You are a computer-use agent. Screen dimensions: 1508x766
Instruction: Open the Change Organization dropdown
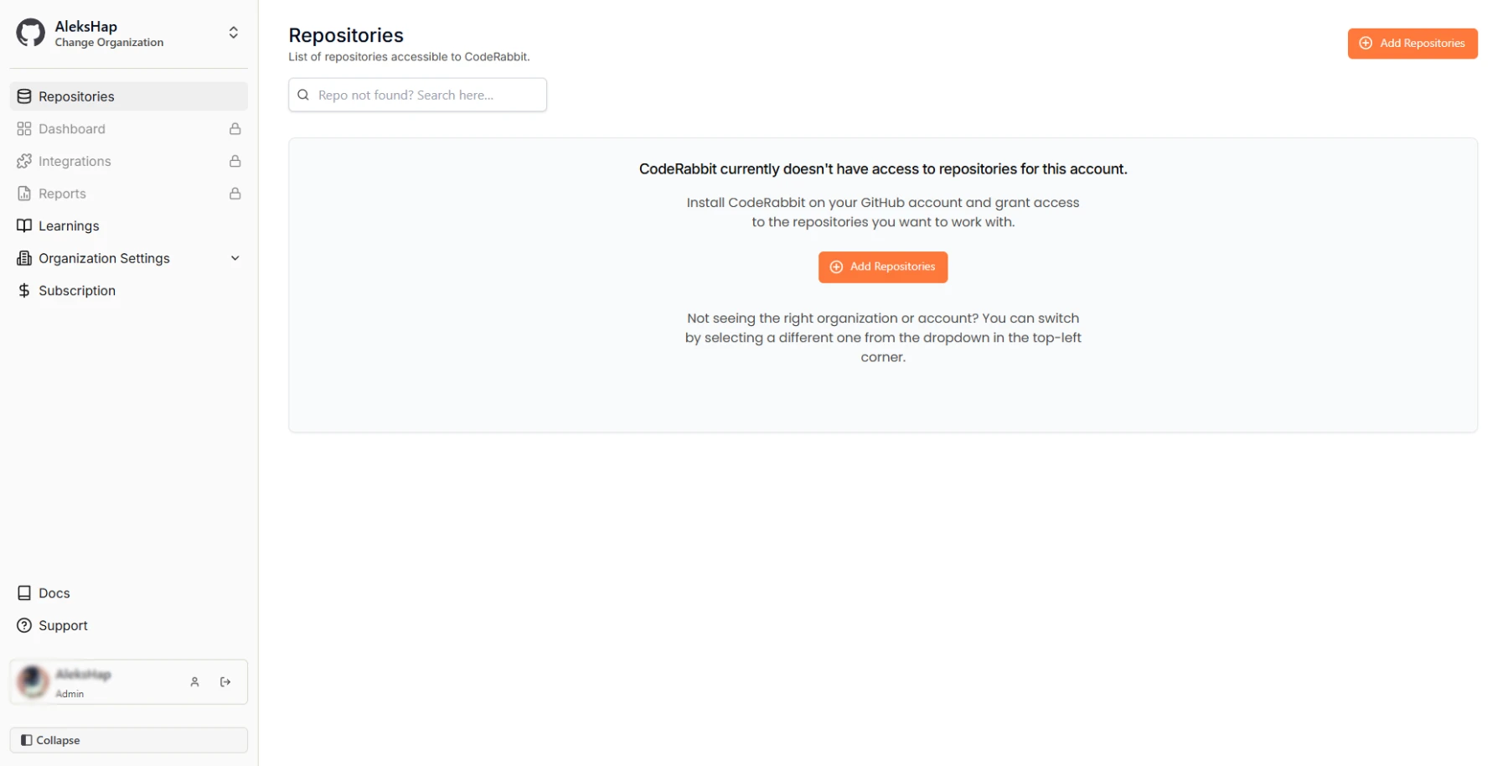coord(233,33)
